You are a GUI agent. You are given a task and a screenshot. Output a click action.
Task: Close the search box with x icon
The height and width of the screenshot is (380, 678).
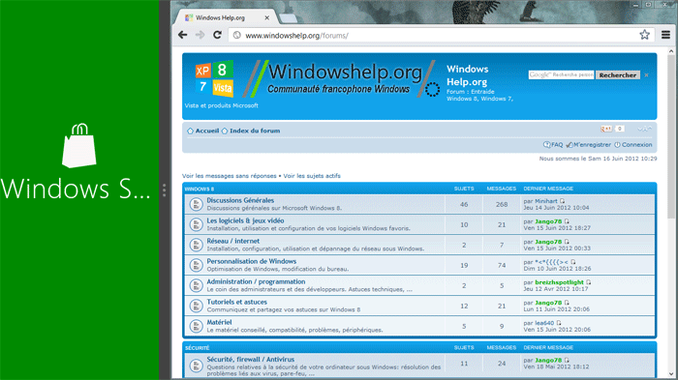click(x=646, y=75)
